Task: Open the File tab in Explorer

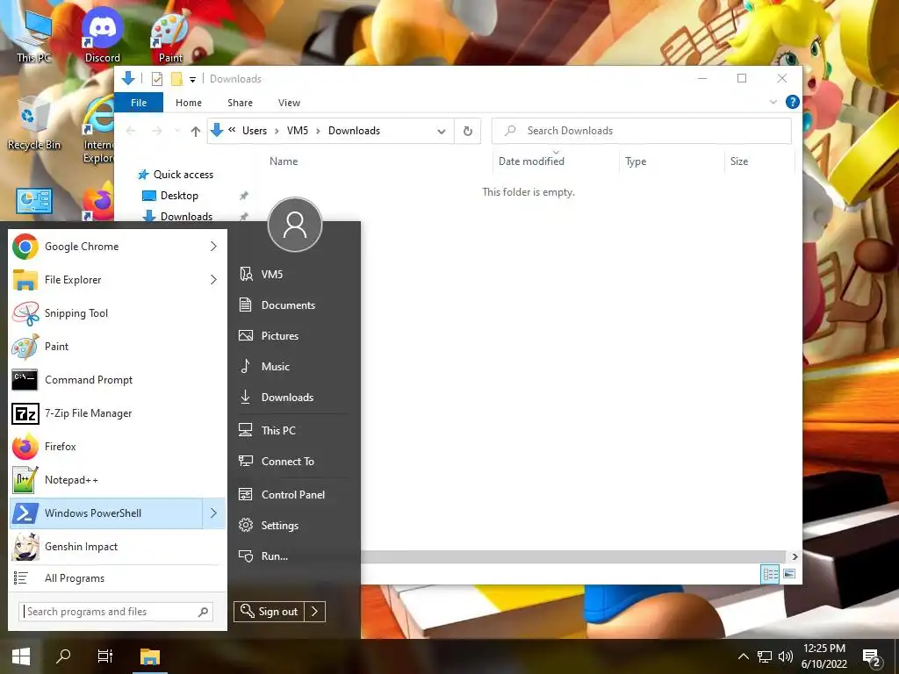Action: [x=139, y=103]
